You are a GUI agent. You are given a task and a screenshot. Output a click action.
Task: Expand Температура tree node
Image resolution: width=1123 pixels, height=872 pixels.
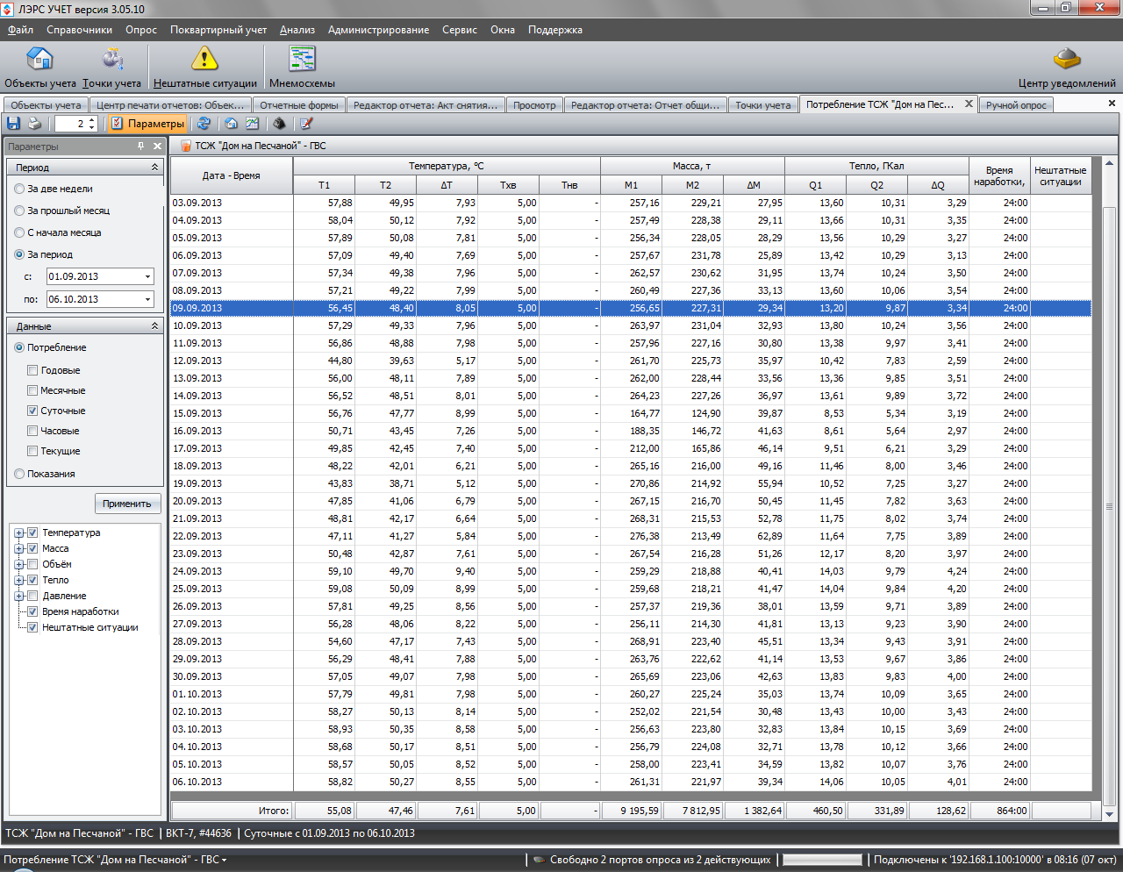click(x=19, y=532)
